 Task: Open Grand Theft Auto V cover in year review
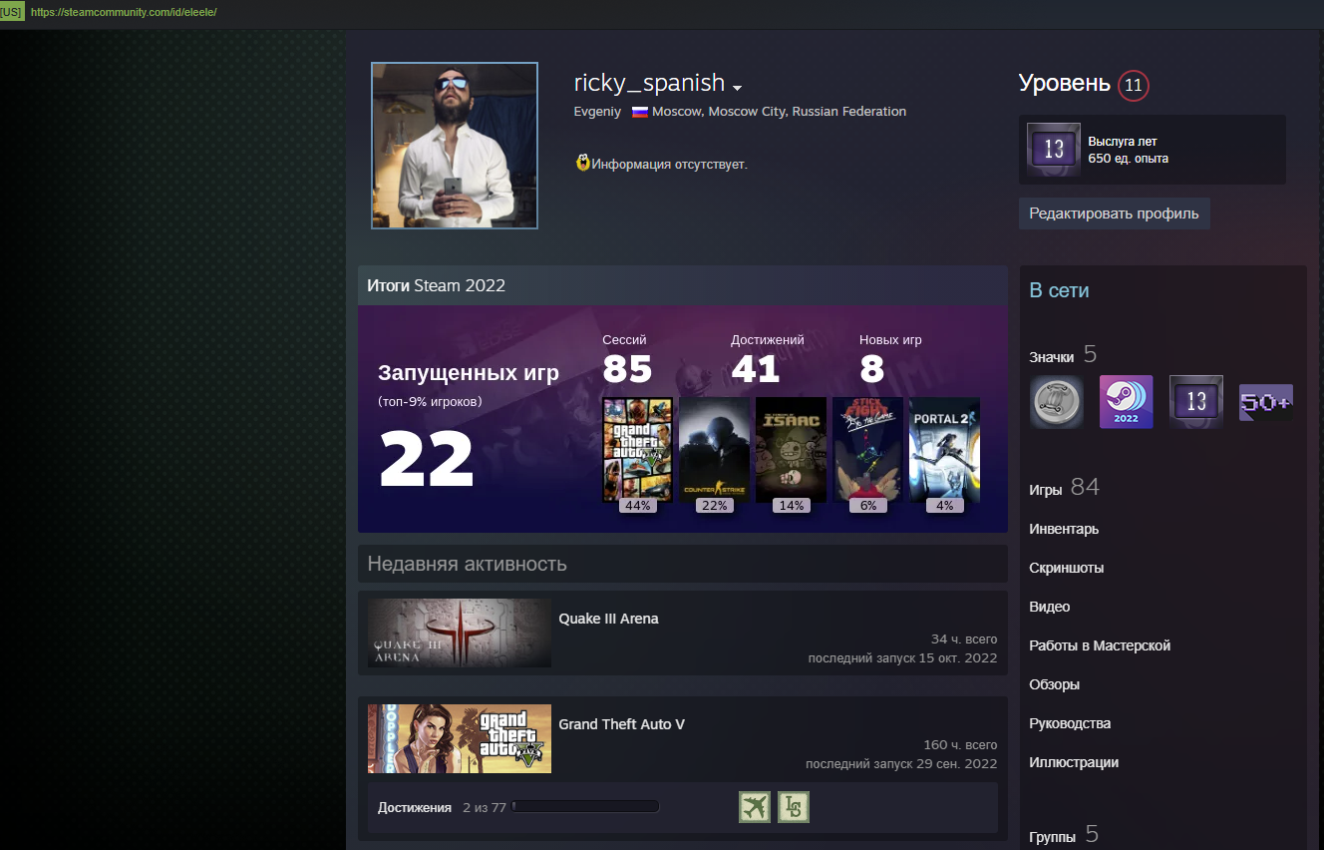[638, 449]
